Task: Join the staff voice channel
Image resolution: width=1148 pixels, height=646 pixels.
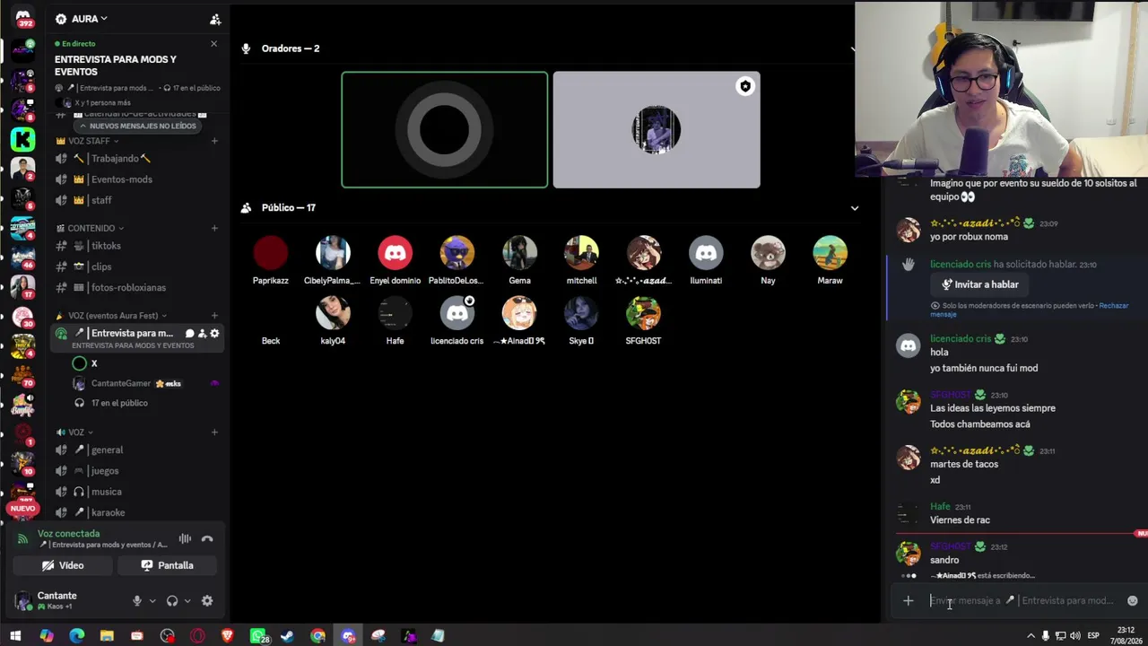Action: coord(101,200)
